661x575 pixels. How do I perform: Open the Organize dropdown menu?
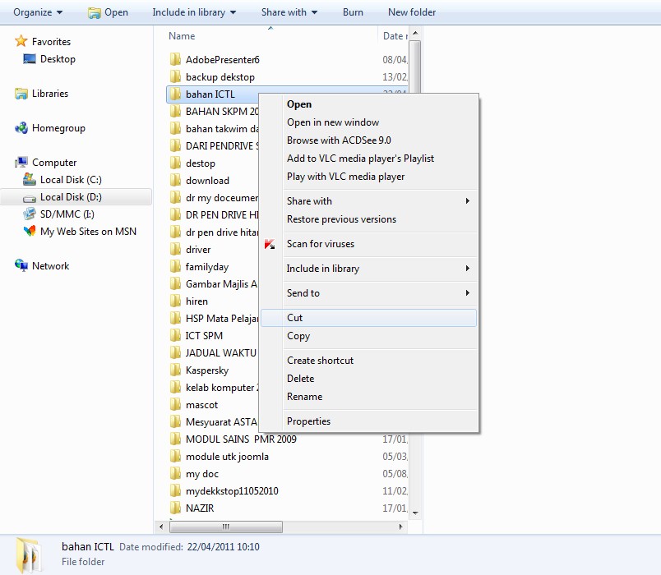coord(33,12)
